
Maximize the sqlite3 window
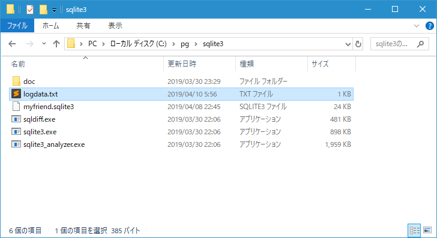pyautogui.click(x=394, y=9)
